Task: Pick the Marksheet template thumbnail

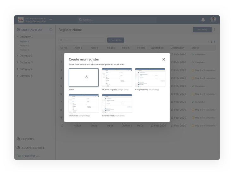Action: coord(83,104)
